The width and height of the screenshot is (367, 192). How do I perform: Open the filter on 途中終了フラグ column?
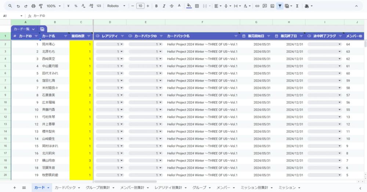[340, 36]
